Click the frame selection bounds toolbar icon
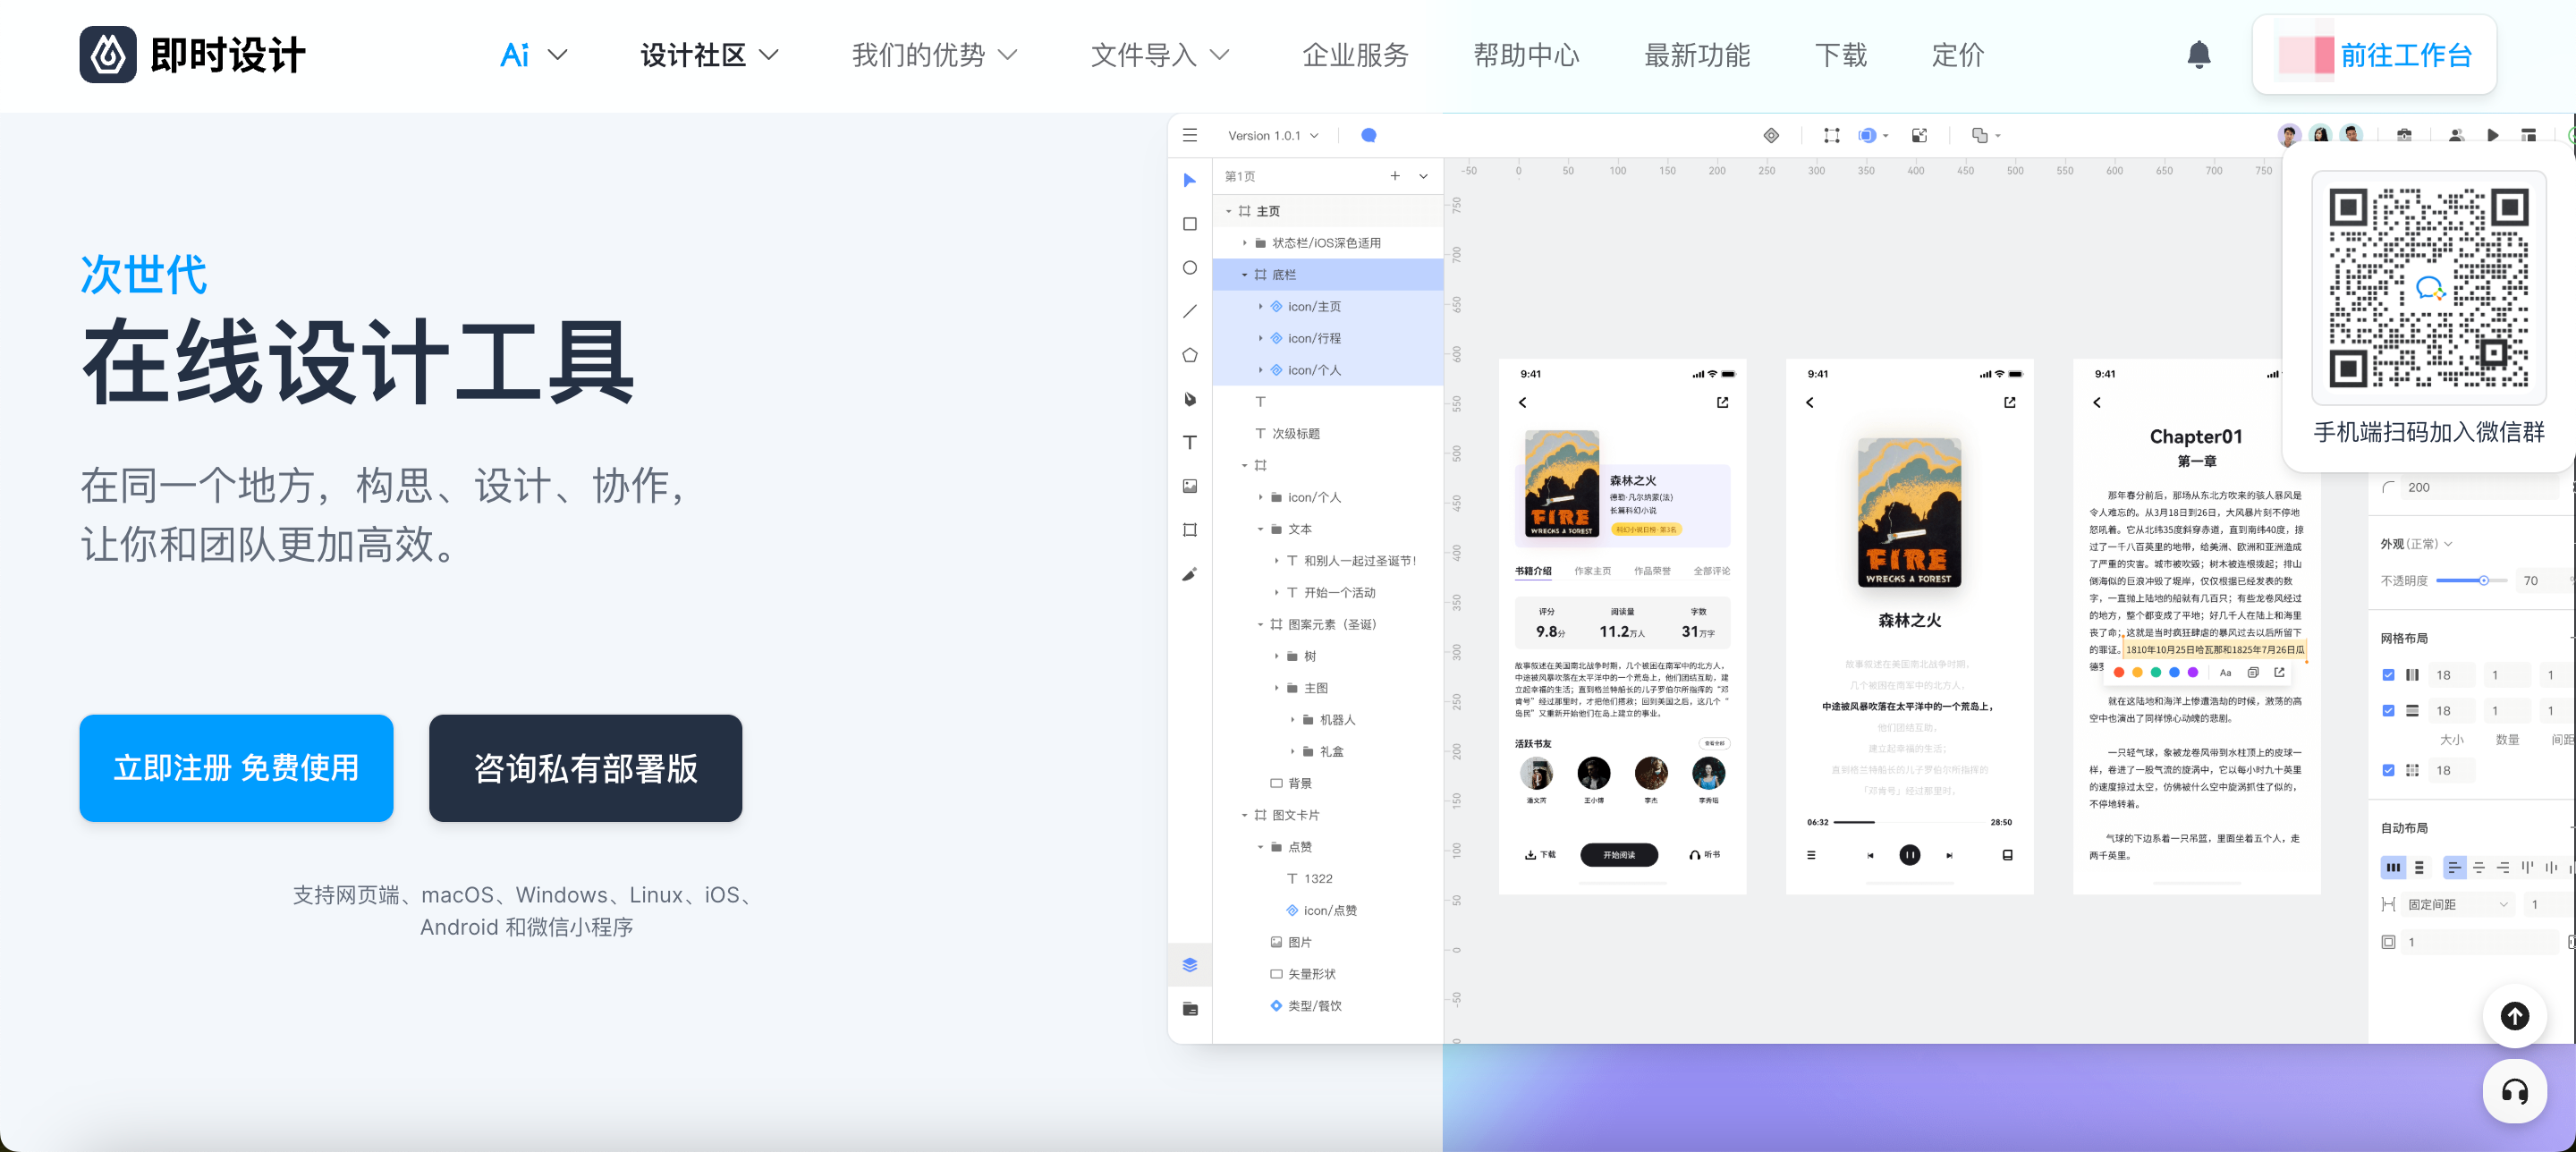The width and height of the screenshot is (2576, 1152). [1831, 135]
